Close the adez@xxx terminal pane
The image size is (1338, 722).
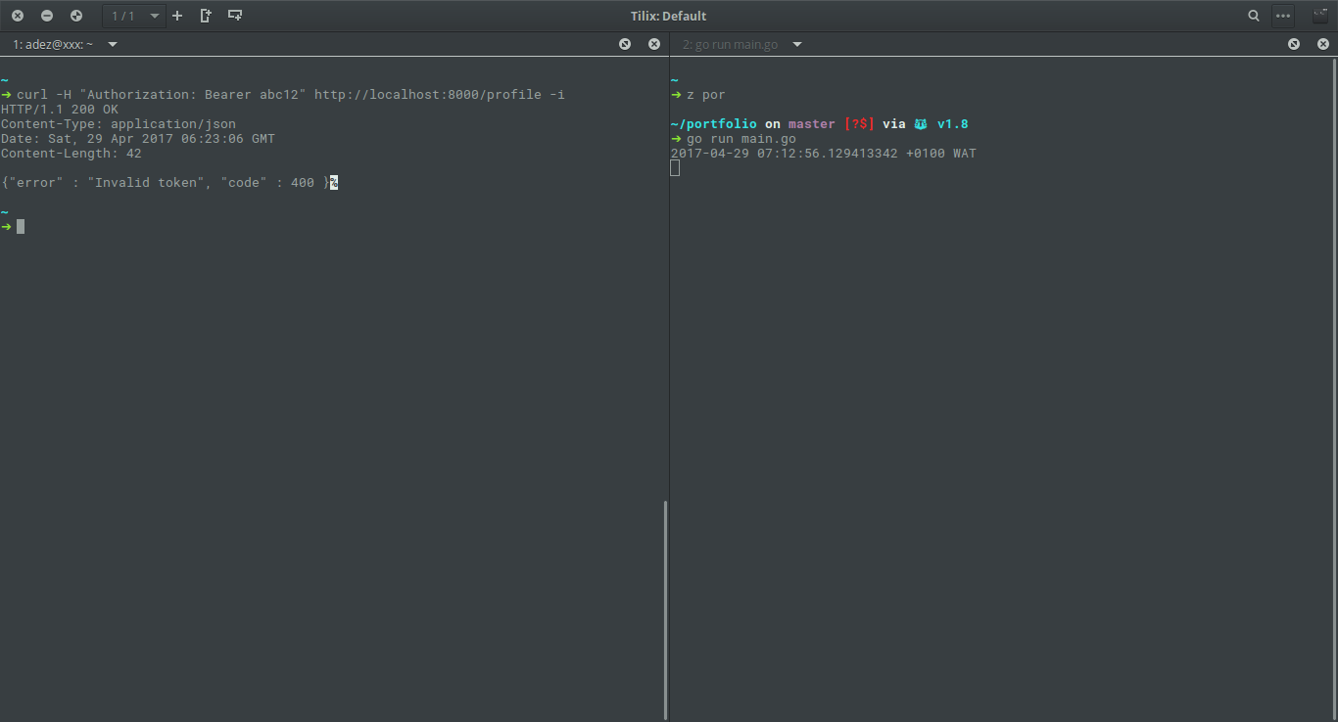(654, 44)
